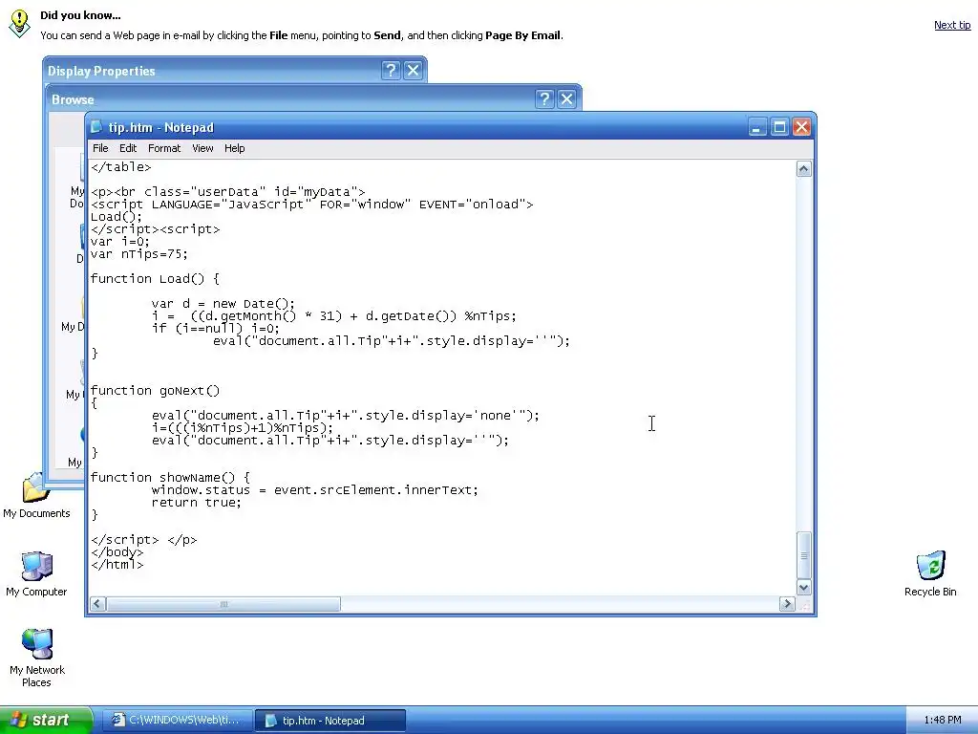Click the '</body>' tag line

click(117, 551)
